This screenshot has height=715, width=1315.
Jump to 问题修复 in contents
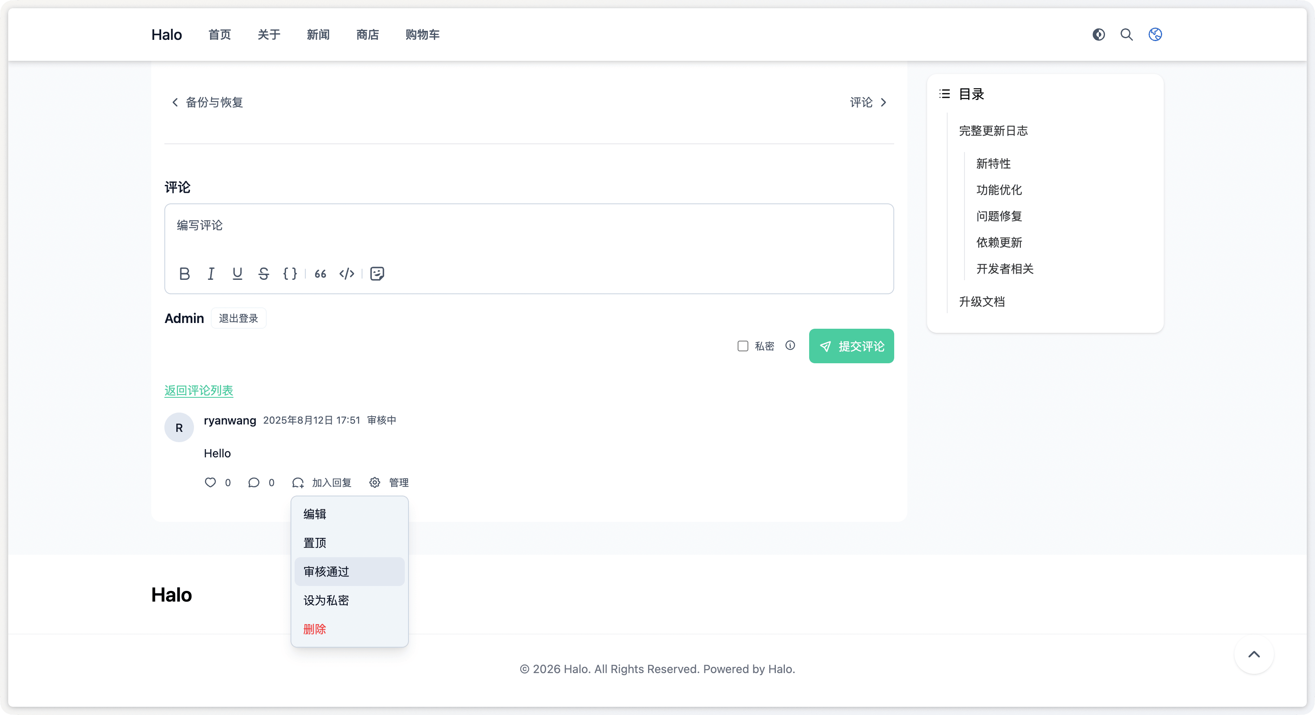(999, 216)
